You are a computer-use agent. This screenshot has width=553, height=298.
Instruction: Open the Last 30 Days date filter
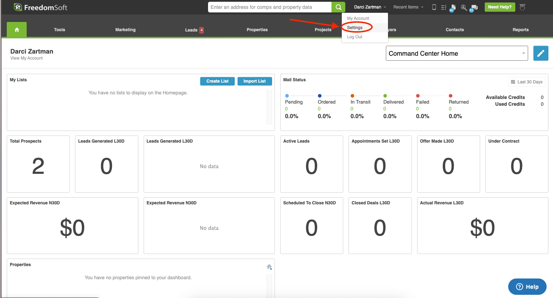[x=527, y=82]
